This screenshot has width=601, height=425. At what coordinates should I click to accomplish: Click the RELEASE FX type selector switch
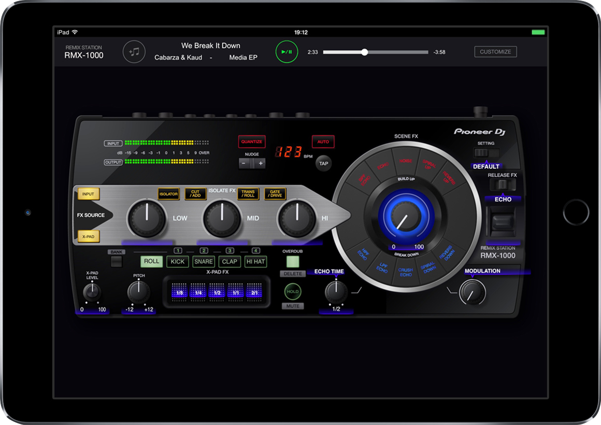click(502, 185)
